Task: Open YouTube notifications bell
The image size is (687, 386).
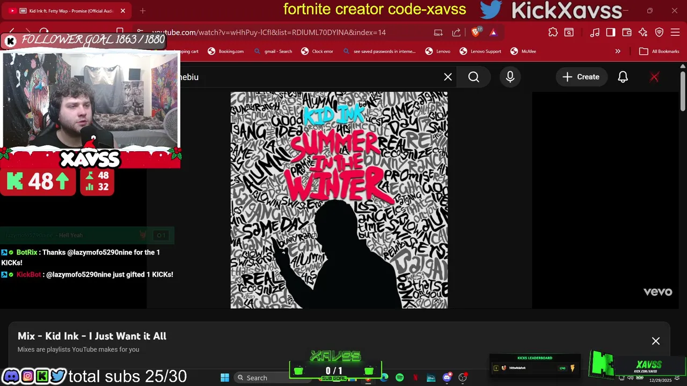Action: tap(623, 77)
